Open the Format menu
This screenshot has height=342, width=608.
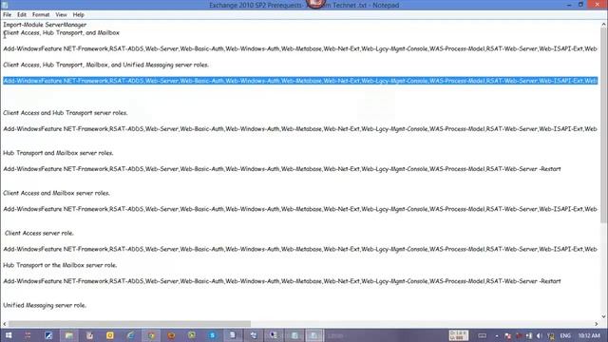(x=41, y=15)
